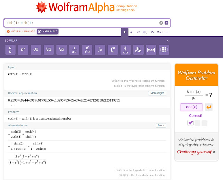Open more keyboard categories ellipsis
The width and height of the screenshot is (223, 180).
click(166, 32)
